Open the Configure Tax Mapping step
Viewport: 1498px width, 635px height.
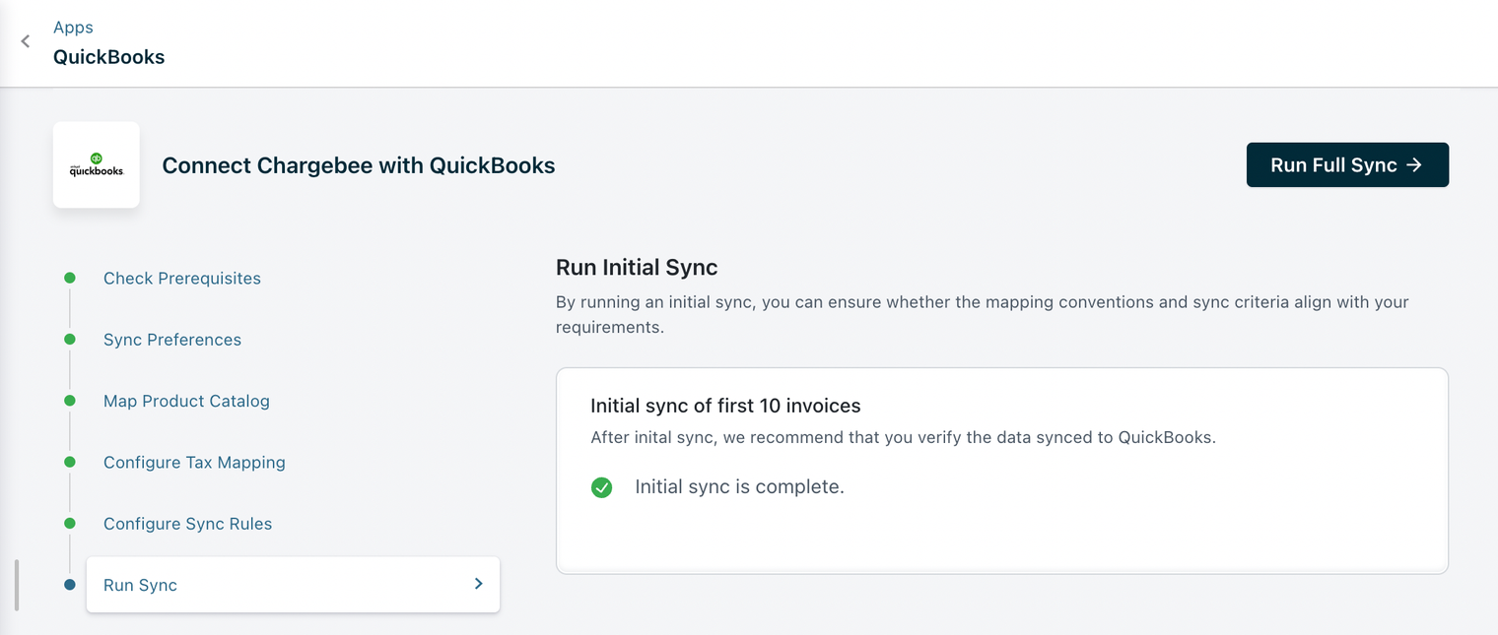(x=194, y=463)
